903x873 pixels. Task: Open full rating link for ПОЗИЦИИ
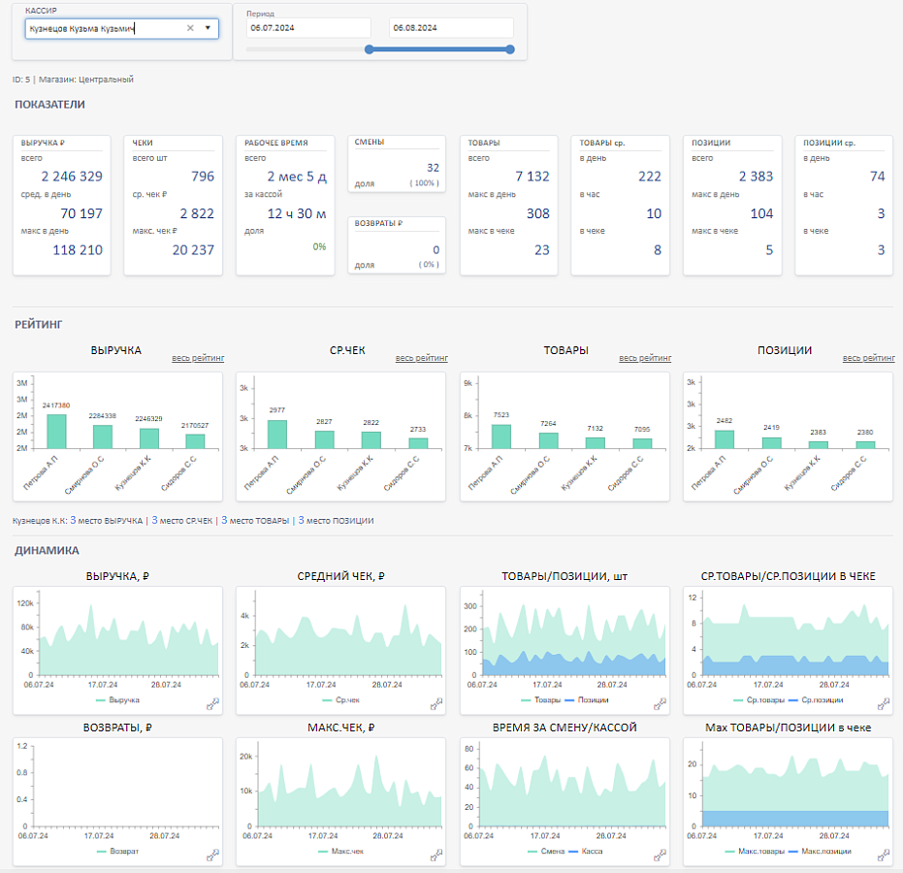pyautogui.click(x=868, y=358)
